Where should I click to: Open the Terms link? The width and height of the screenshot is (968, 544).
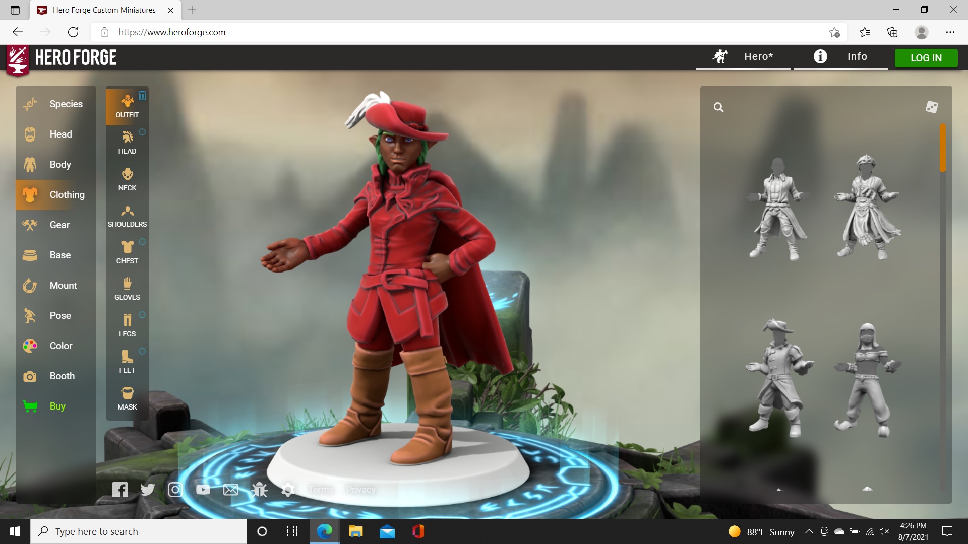[321, 490]
